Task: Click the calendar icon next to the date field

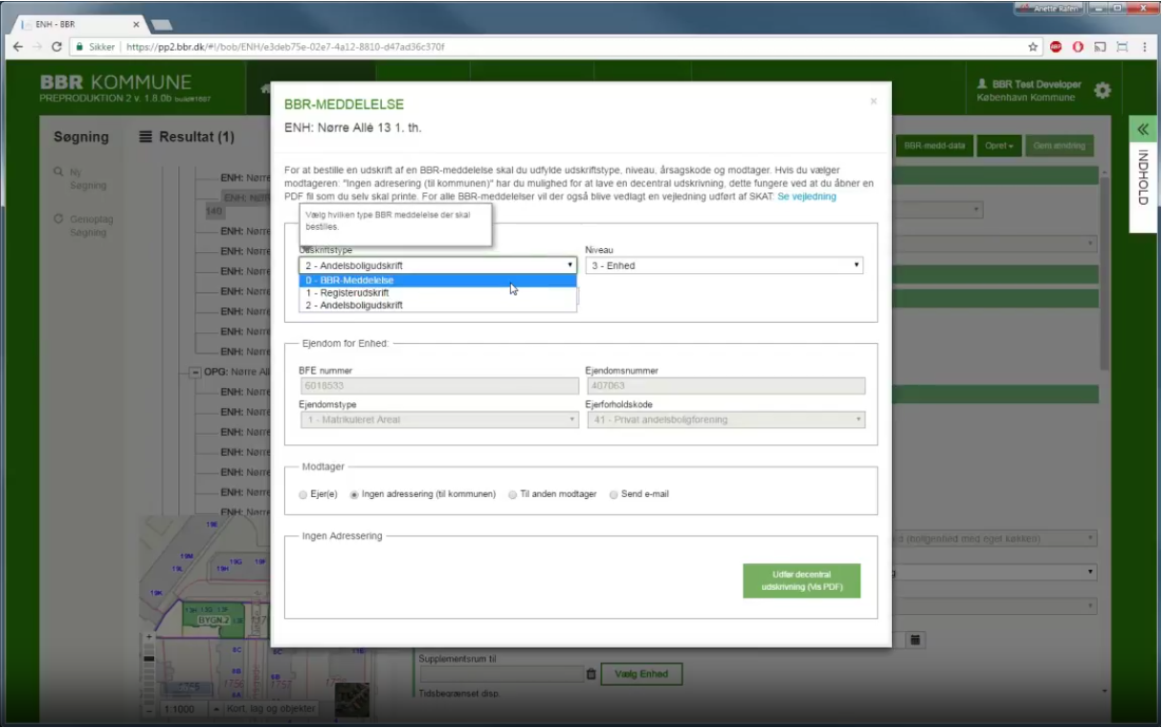Action: click(x=915, y=639)
